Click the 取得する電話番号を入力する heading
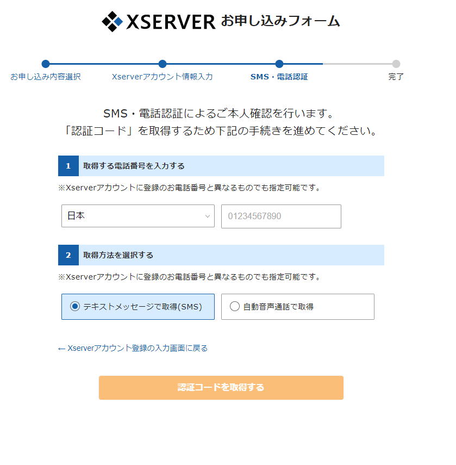 [x=134, y=166]
